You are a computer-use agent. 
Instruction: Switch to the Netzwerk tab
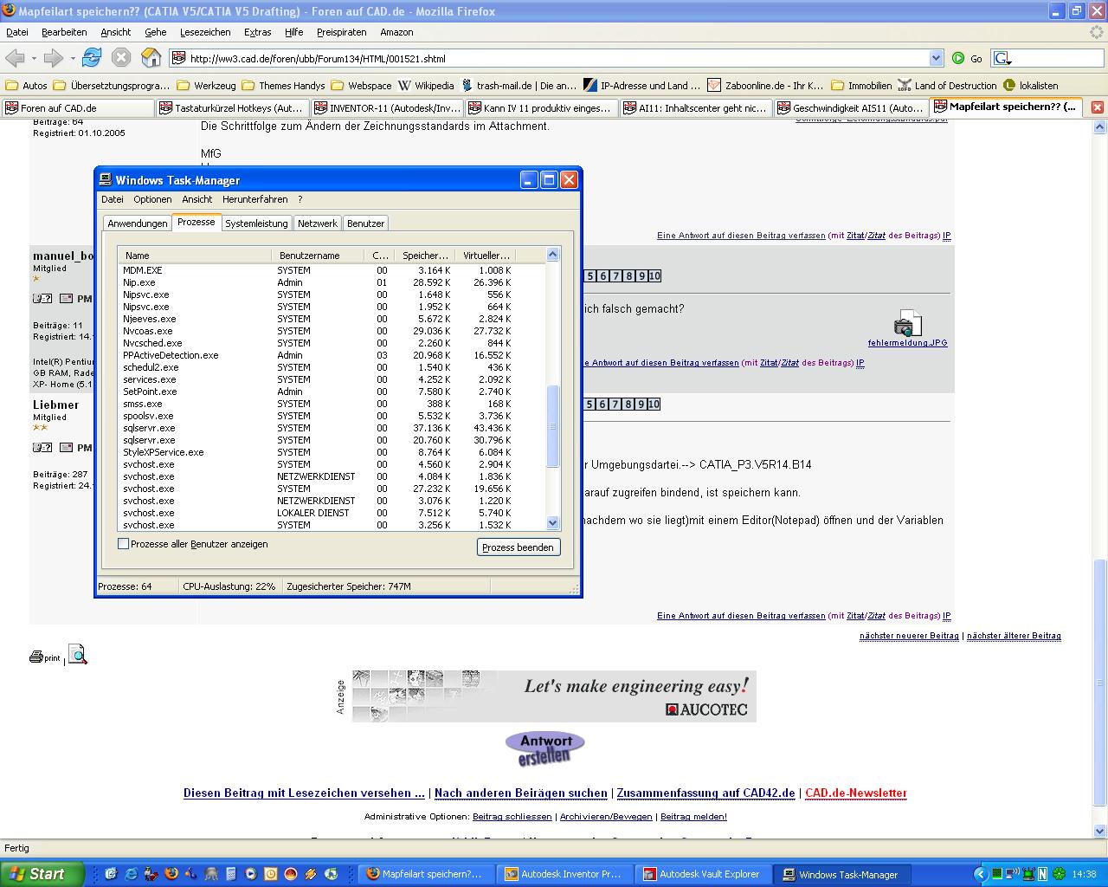pyautogui.click(x=318, y=223)
